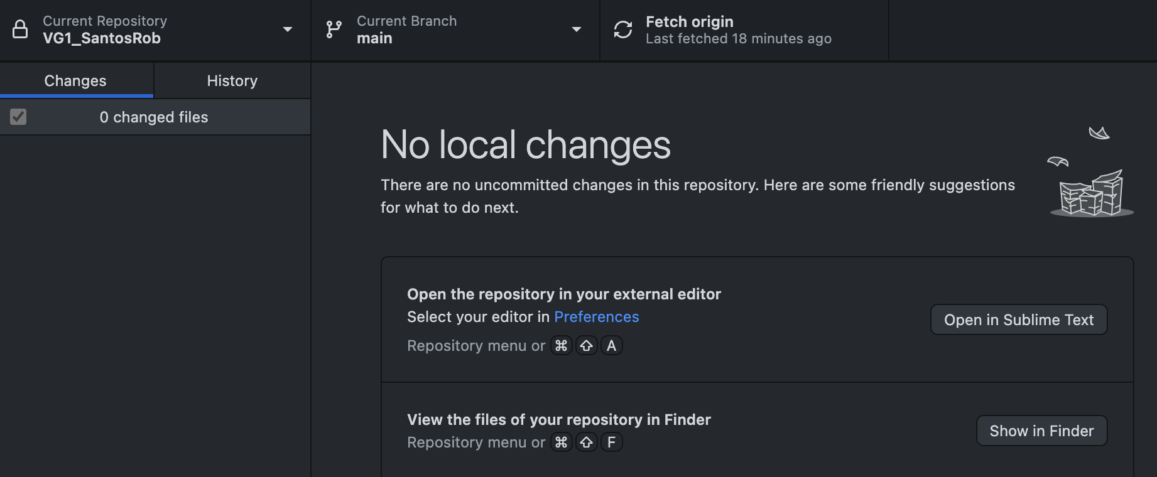
Task: Open the Preferences link
Action: pyautogui.click(x=596, y=317)
